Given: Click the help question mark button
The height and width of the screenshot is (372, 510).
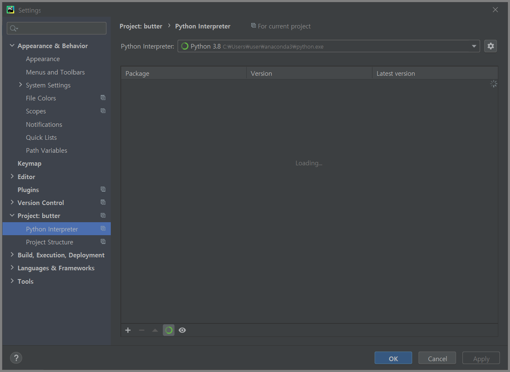Looking at the screenshot, I should [16, 358].
